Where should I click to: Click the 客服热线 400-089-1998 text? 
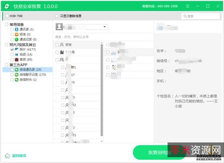160,6
